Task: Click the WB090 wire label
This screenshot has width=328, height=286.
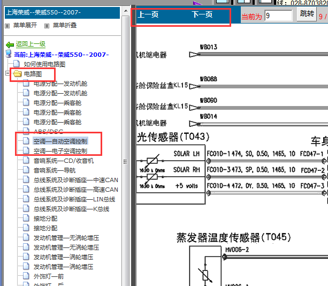Action: pyautogui.click(x=209, y=100)
